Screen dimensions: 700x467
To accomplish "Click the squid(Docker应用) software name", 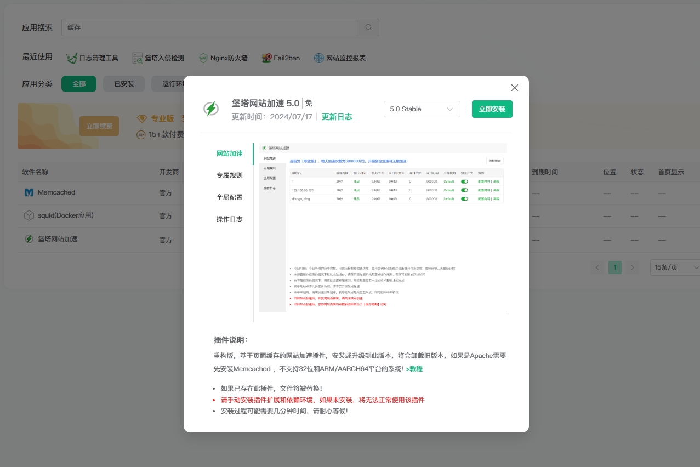I will coord(66,215).
